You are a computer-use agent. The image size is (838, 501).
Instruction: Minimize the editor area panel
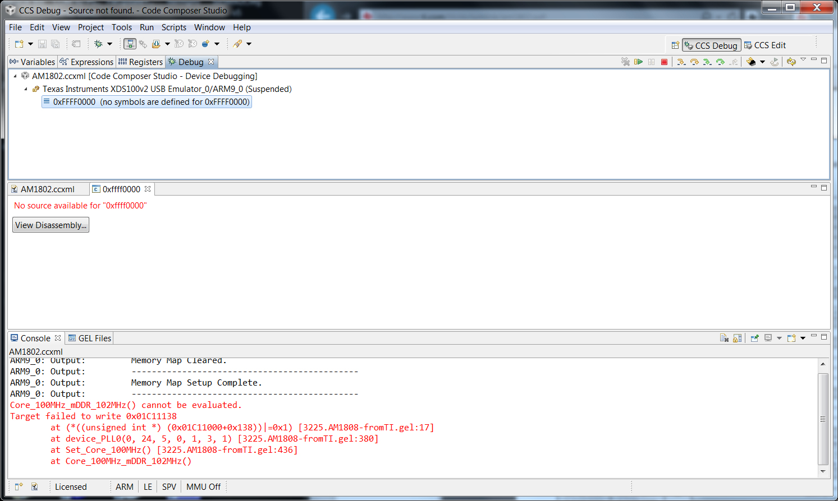coord(814,187)
